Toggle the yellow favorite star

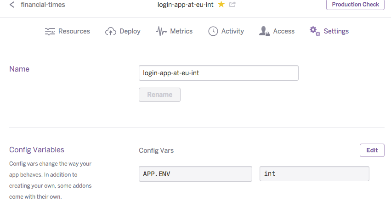(221, 4)
